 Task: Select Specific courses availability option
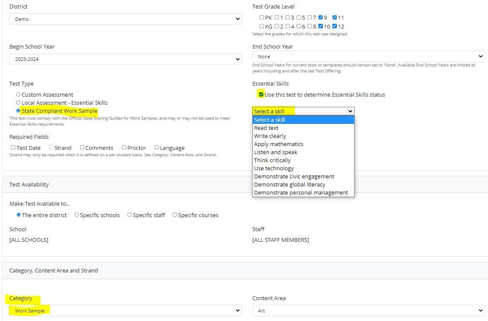(x=175, y=215)
